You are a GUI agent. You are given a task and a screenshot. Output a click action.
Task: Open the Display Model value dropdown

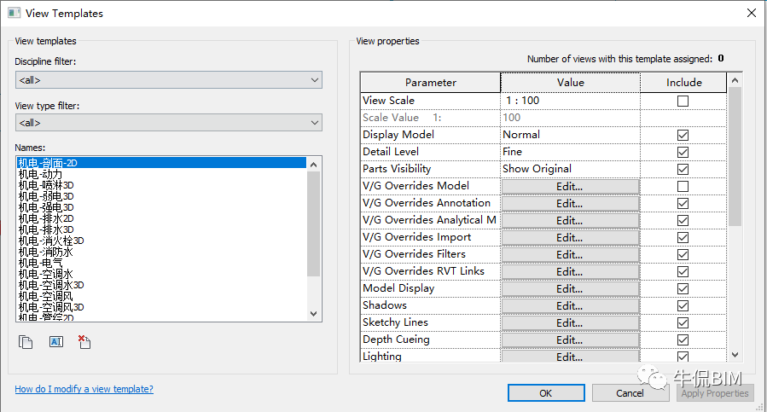(x=570, y=135)
